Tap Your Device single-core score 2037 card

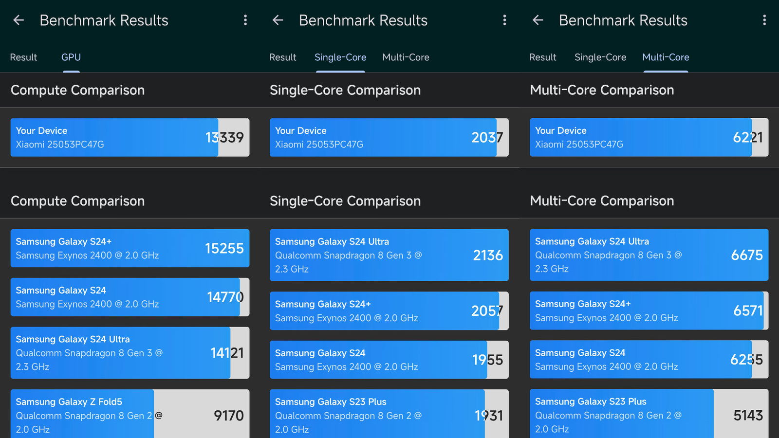coord(389,137)
